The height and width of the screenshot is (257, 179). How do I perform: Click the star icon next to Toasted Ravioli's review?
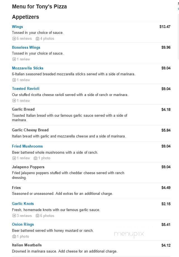click(x=14, y=101)
